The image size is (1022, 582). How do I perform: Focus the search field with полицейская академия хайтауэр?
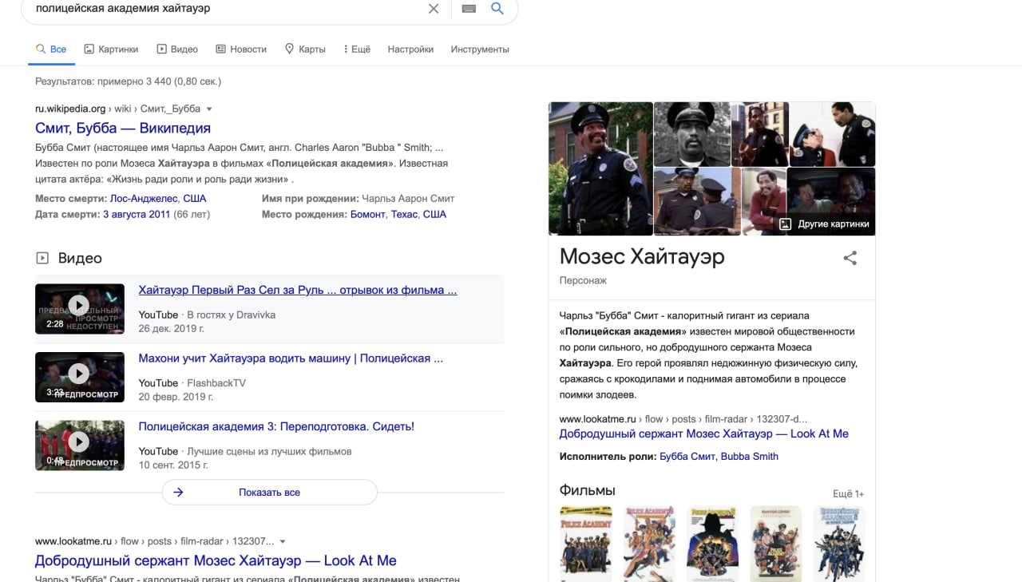(x=228, y=9)
